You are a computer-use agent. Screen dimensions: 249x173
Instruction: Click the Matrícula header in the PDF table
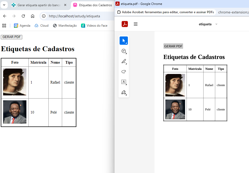coord(195,69)
